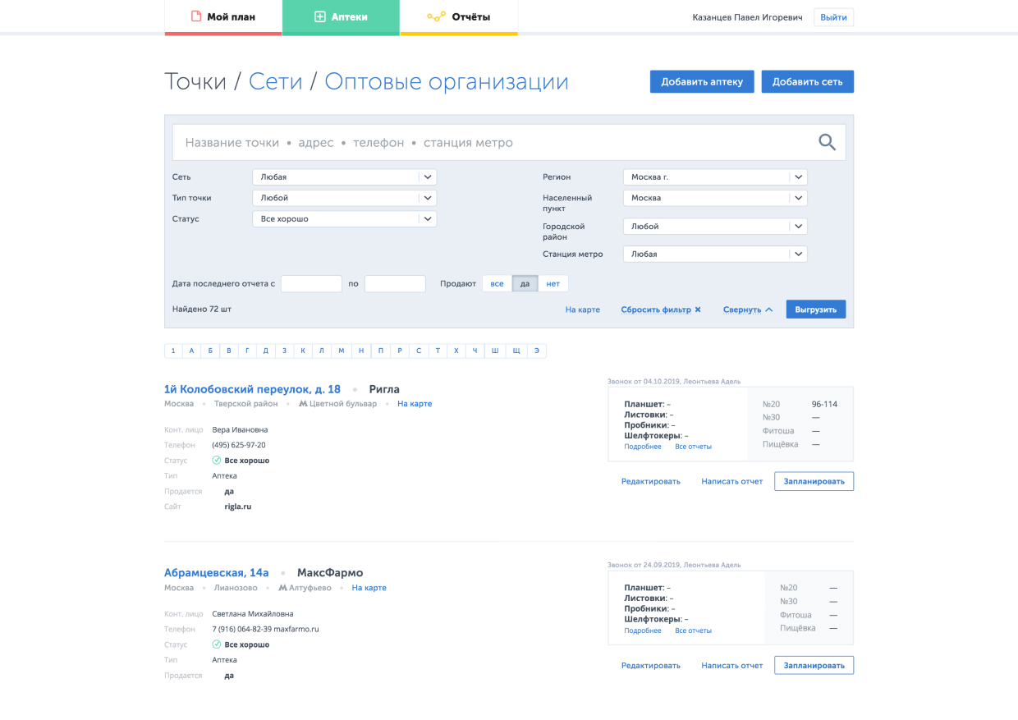This screenshot has height=720, width=1018.
Task: Click the start date field for last report
Action: [311, 283]
